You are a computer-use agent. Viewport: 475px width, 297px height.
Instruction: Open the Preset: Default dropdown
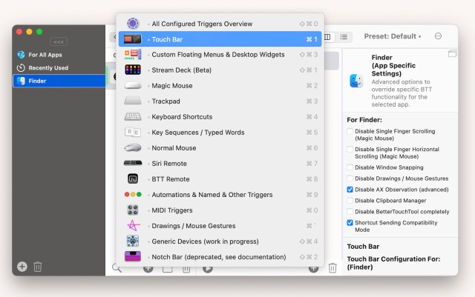pyautogui.click(x=393, y=36)
